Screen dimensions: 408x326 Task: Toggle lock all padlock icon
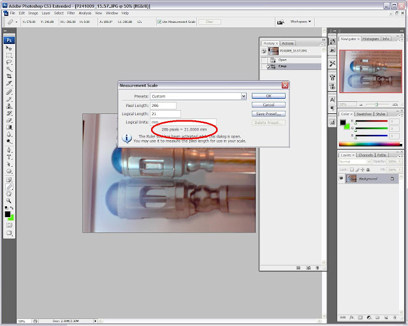[368, 170]
